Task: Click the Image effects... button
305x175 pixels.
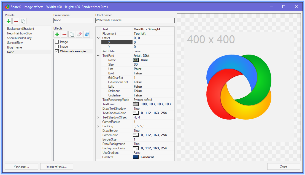Action: [56, 166]
